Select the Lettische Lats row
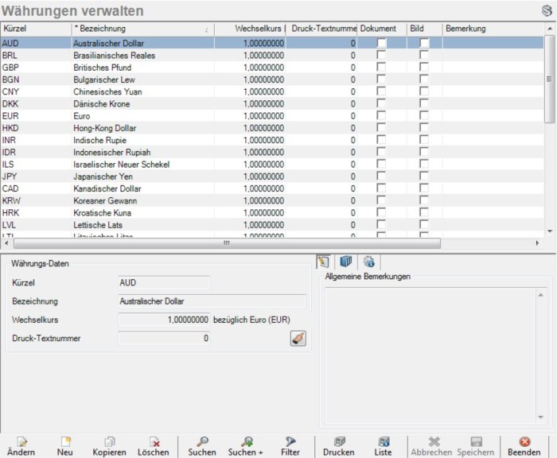The height and width of the screenshot is (458, 557). (272, 225)
